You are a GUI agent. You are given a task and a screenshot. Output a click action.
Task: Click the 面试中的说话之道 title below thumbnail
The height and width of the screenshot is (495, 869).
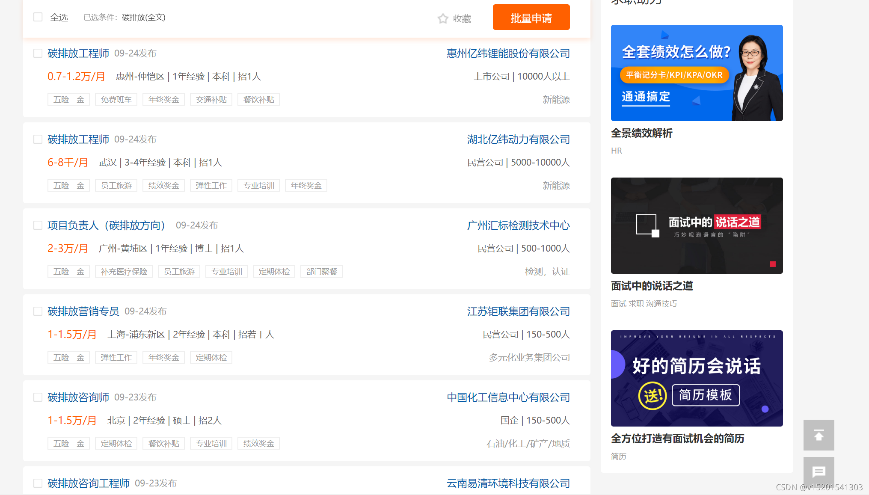point(652,286)
